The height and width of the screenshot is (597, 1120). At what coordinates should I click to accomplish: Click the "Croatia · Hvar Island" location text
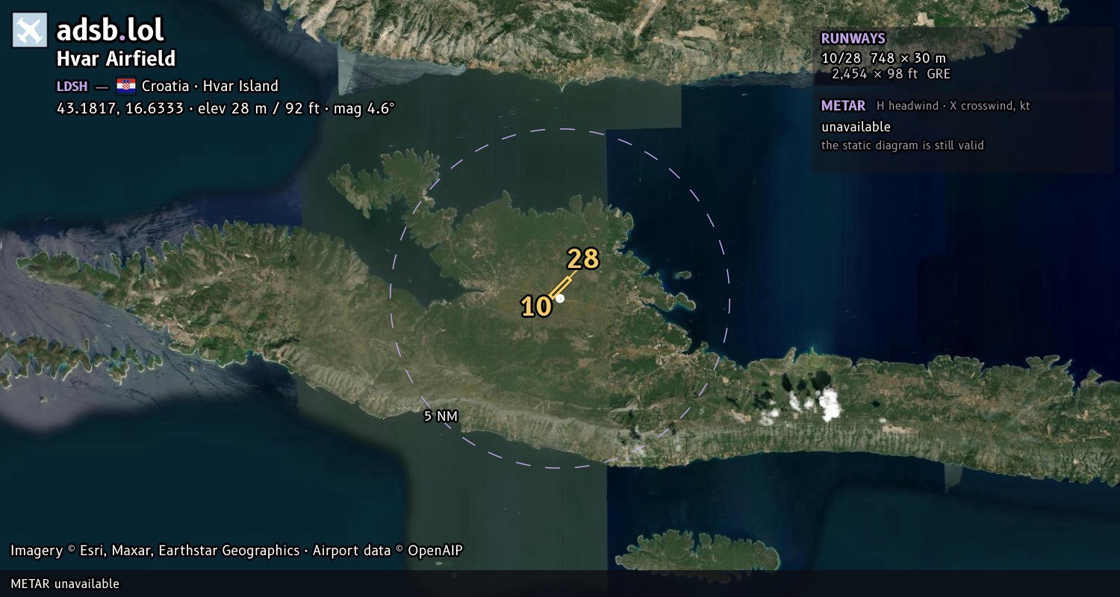pyautogui.click(x=210, y=86)
